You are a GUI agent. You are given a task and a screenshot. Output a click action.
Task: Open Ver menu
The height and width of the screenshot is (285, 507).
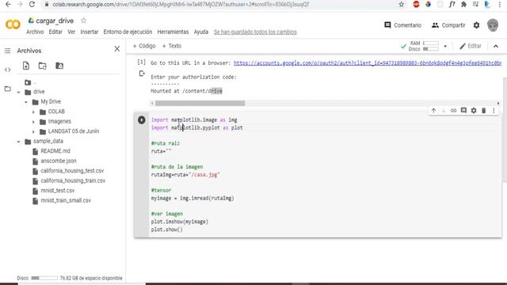tap(71, 32)
